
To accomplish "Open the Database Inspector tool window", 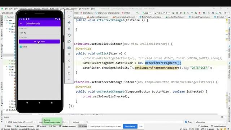I will coord(67,126).
